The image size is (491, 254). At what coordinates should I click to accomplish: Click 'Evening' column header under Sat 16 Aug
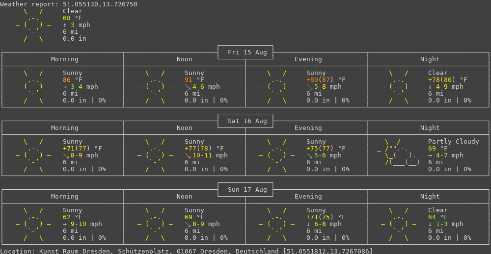pos(308,128)
